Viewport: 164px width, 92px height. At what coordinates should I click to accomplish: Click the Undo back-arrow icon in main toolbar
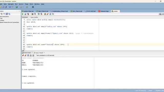click(x=10, y=7)
